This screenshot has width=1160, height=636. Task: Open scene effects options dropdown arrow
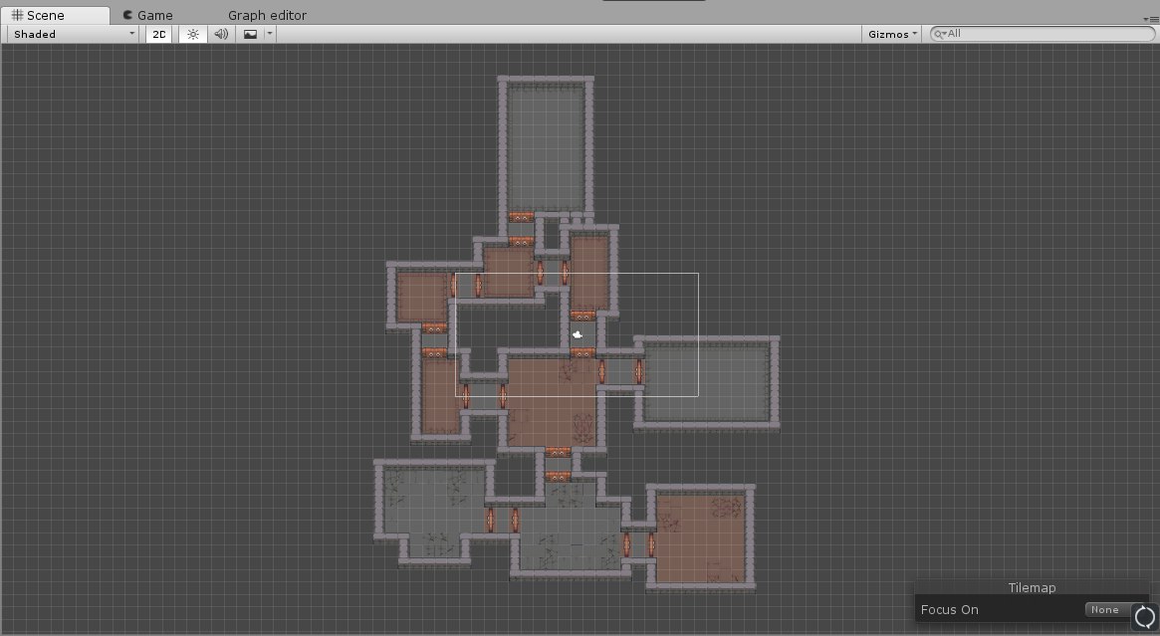[x=269, y=34]
